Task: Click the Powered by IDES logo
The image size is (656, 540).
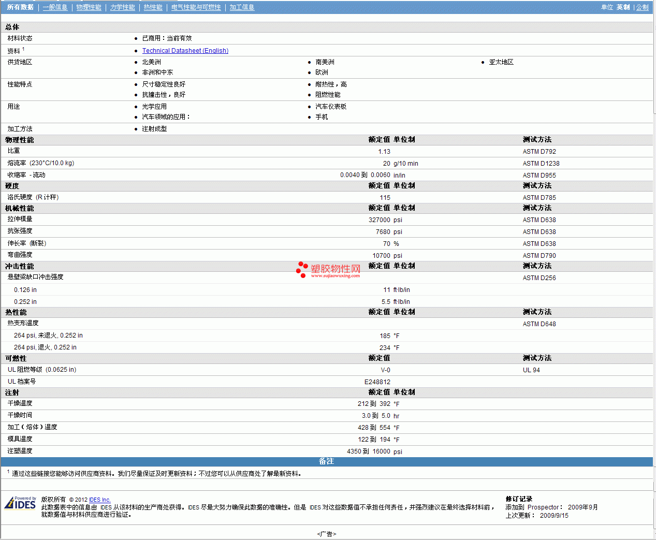Action: [20, 503]
